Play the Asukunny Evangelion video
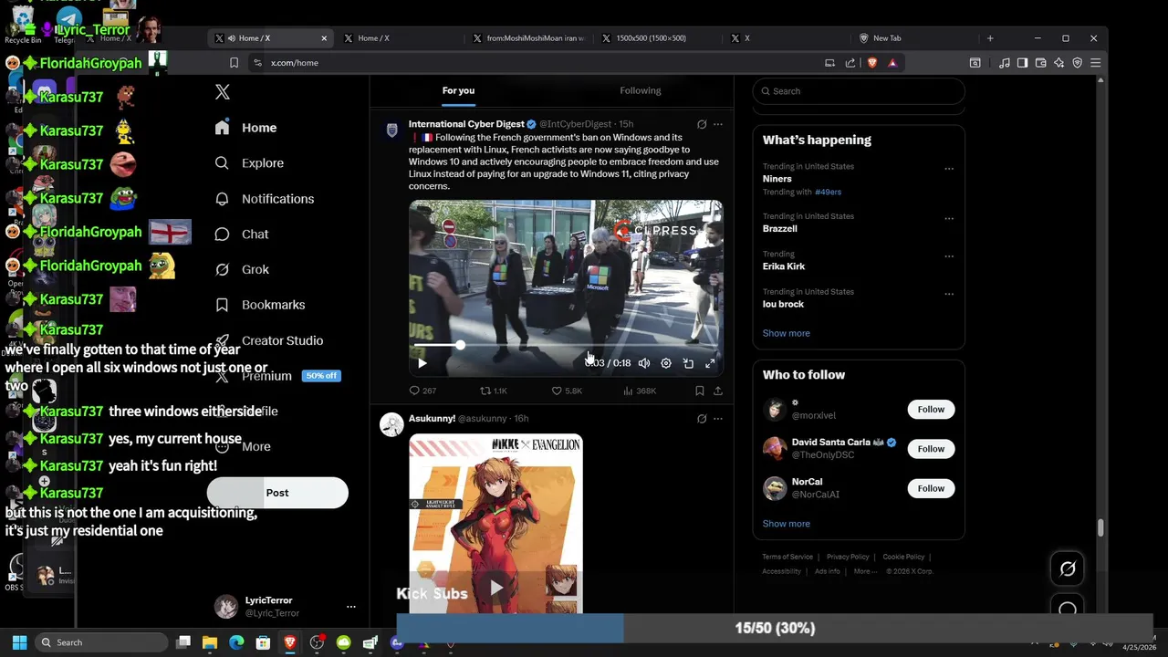Viewport: 1168px width, 657px height. pos(495,588)
